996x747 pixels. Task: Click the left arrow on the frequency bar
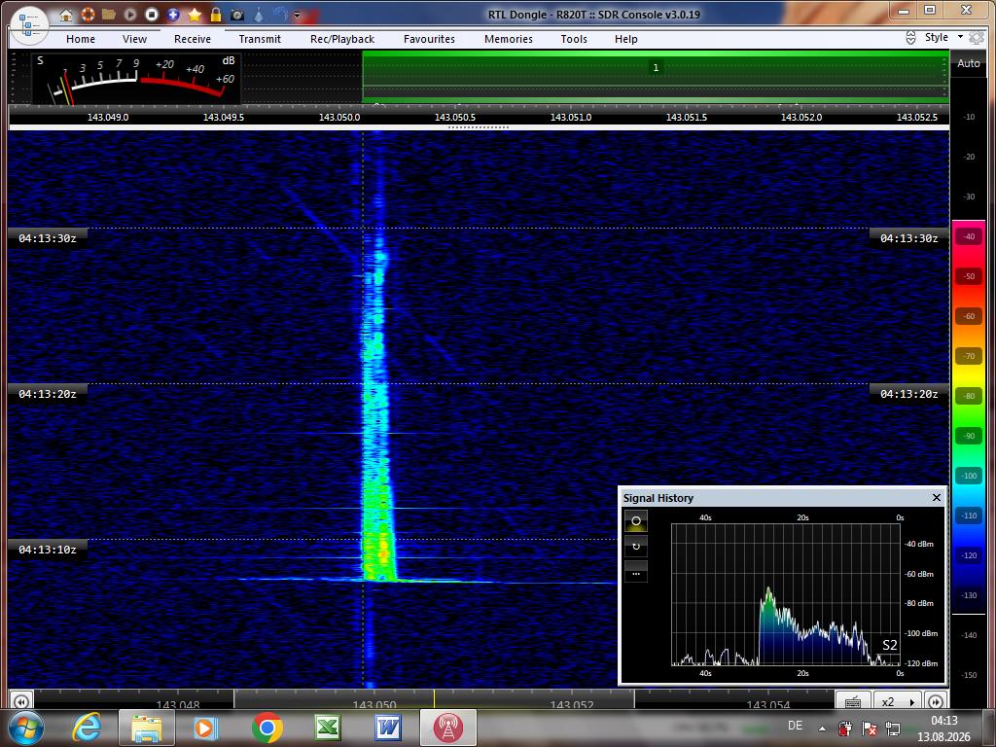[x=20, y=701]
